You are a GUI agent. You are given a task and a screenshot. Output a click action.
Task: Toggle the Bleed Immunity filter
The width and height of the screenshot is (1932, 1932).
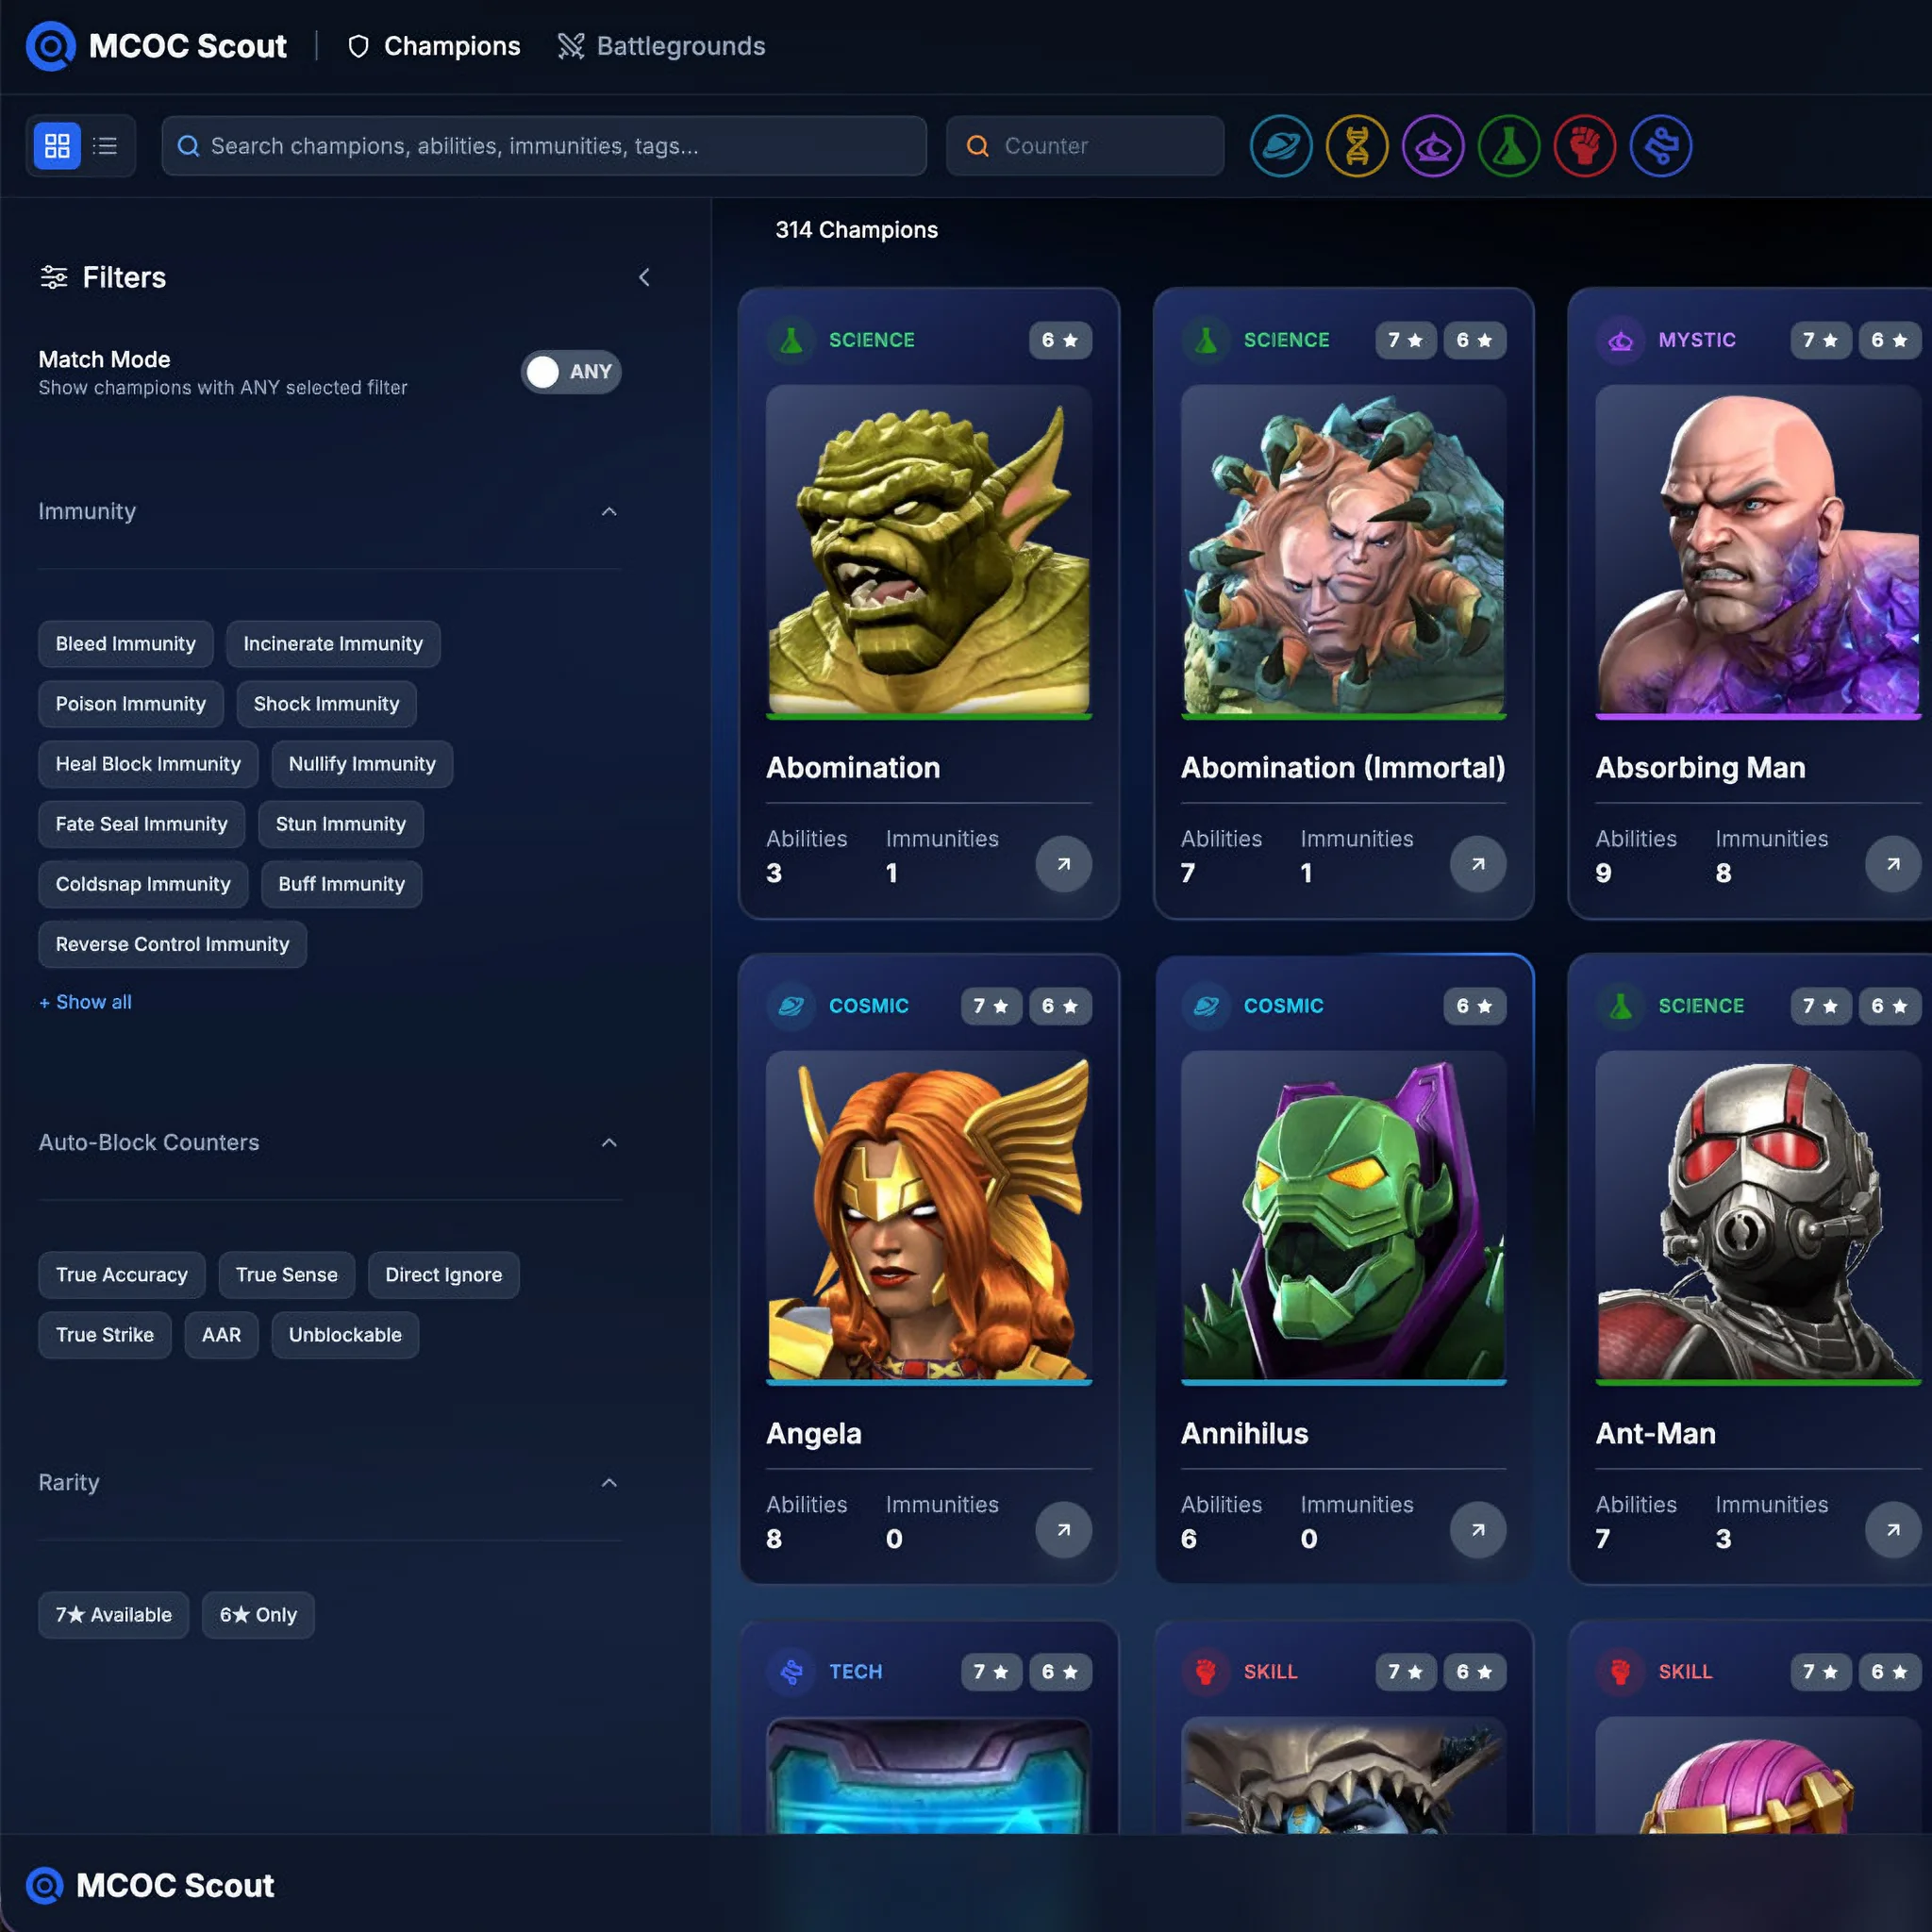126,644
